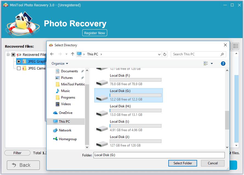Screen dimensions: 244x175
Task: Close the Select Directory dialog
Action: point(225,45)
